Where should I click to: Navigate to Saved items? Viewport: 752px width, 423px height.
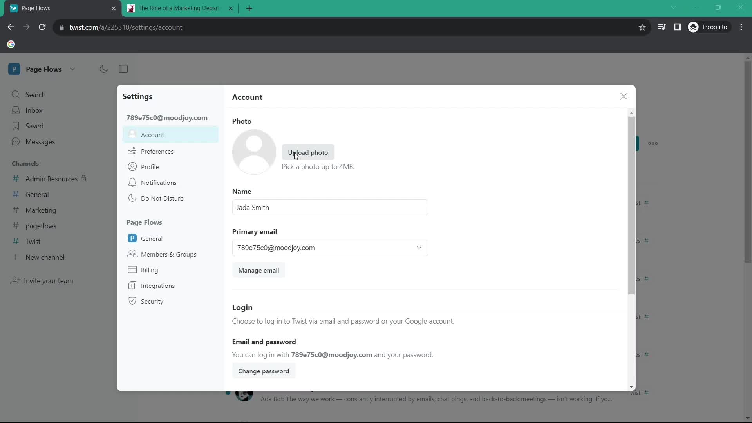pyautogui.click(x=34, y=125)
